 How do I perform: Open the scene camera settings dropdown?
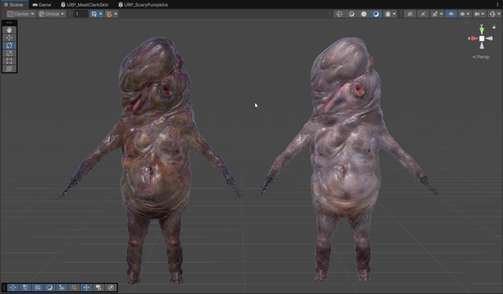click(x=479, y=14)
